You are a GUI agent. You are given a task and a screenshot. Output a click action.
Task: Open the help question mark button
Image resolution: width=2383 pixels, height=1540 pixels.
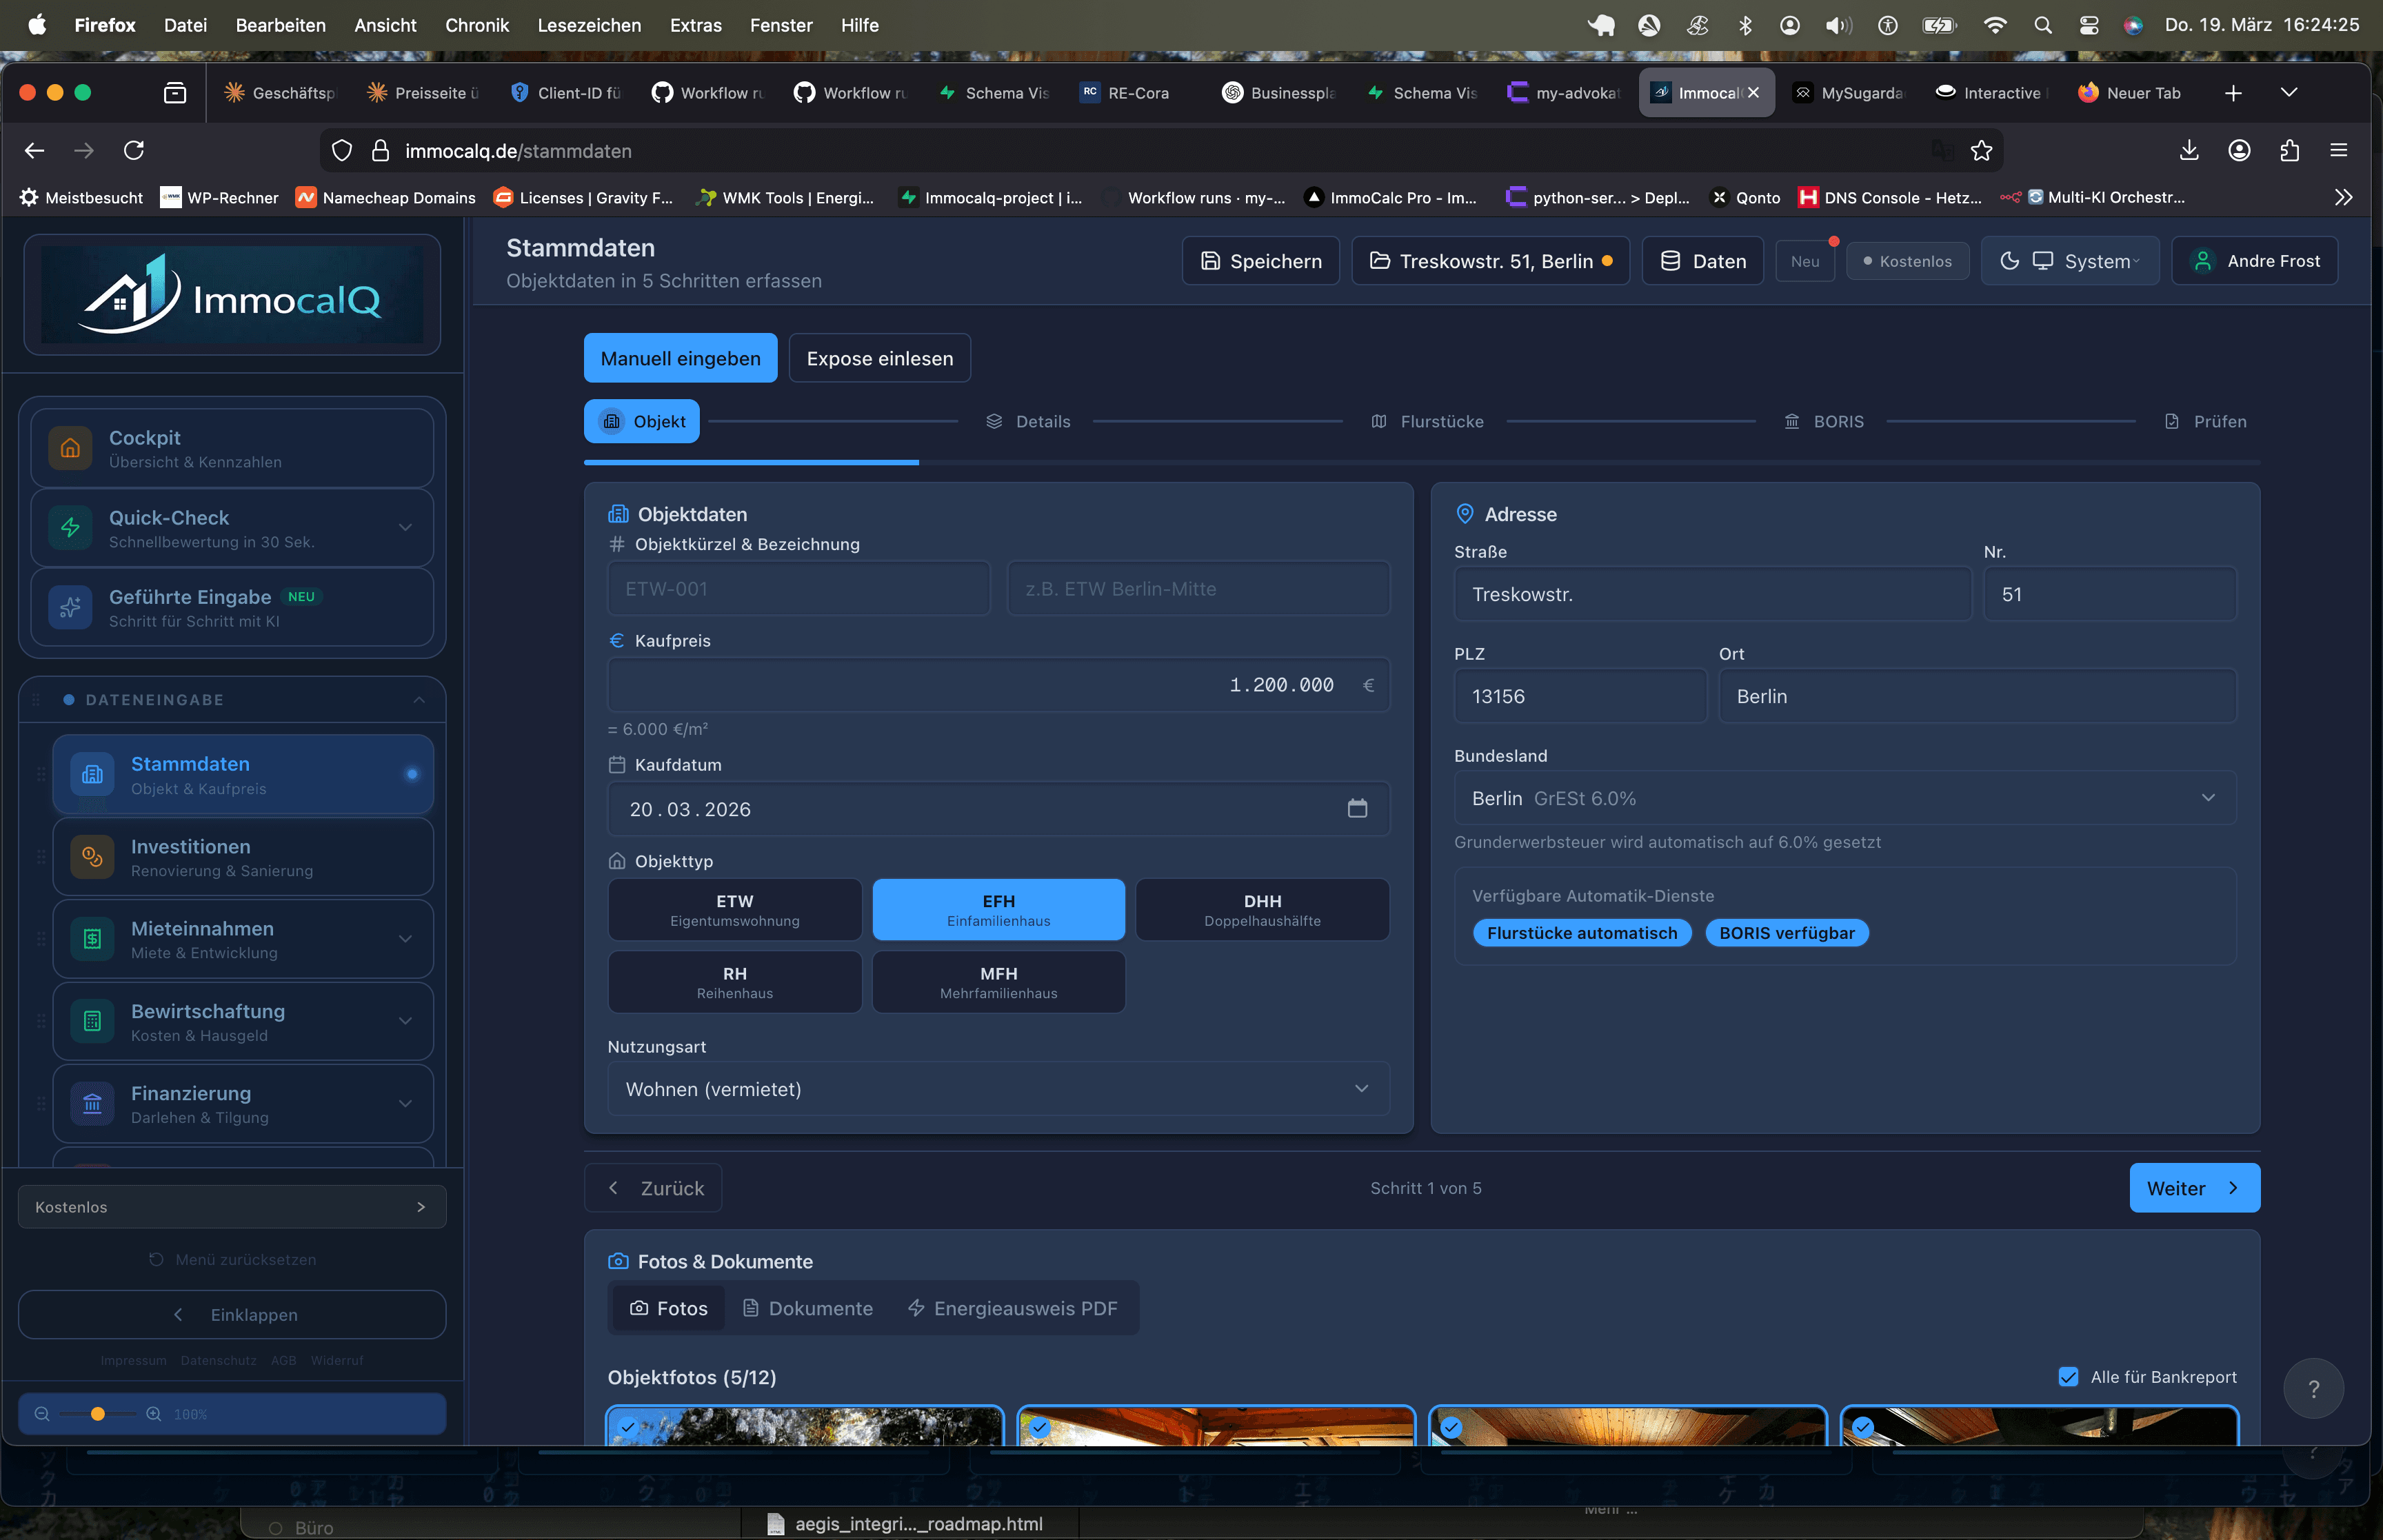pos(2313,1388)
